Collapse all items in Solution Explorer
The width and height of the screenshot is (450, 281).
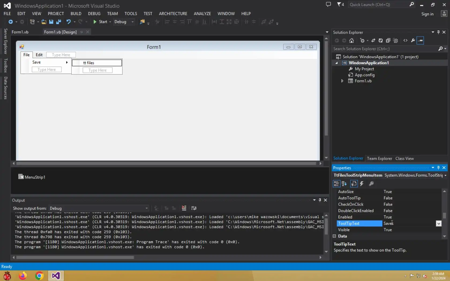tap(388, 40)
